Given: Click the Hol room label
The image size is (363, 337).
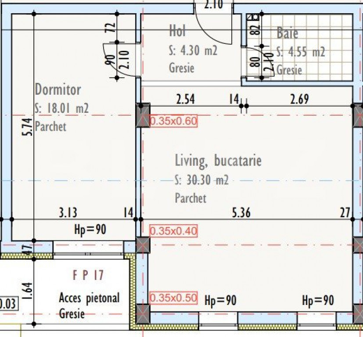Looking at the screenshot, I should coord(178,31).
